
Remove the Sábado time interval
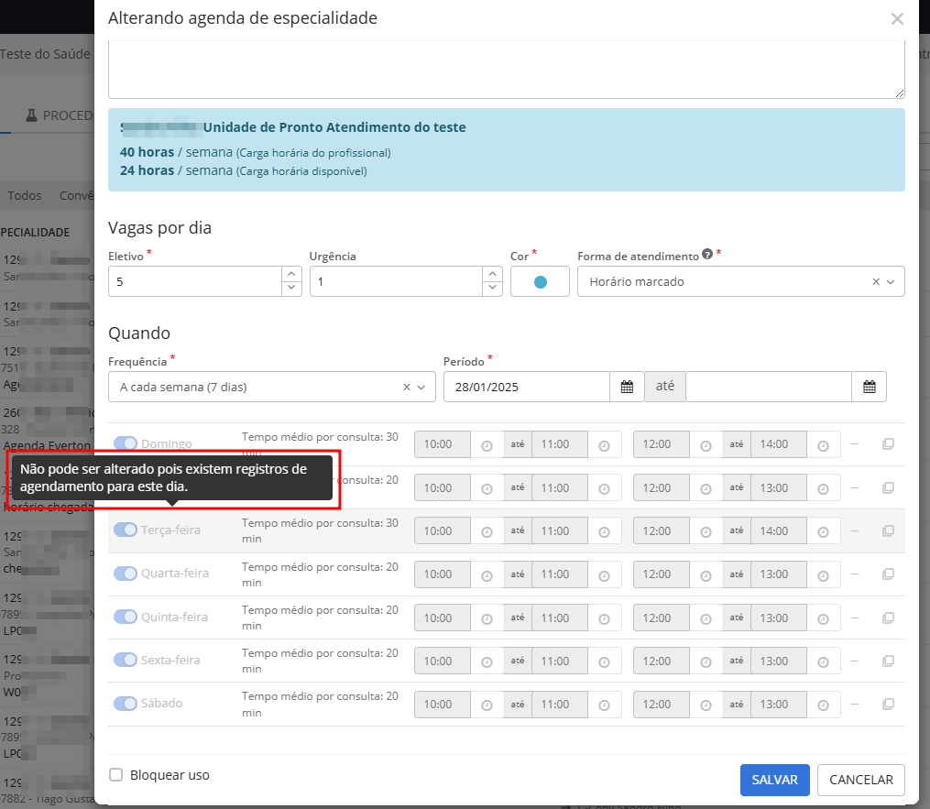click(x=855, y=704)
